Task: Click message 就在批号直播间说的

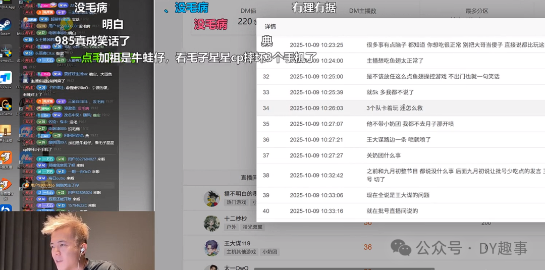Action: click(392, 211)
